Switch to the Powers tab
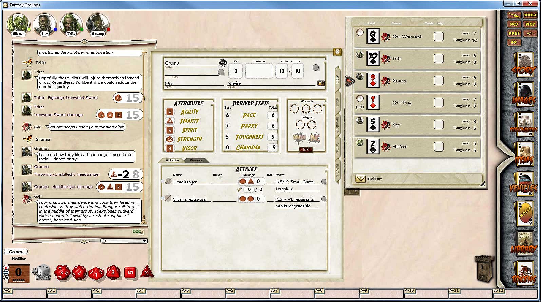 pos(196,160)
